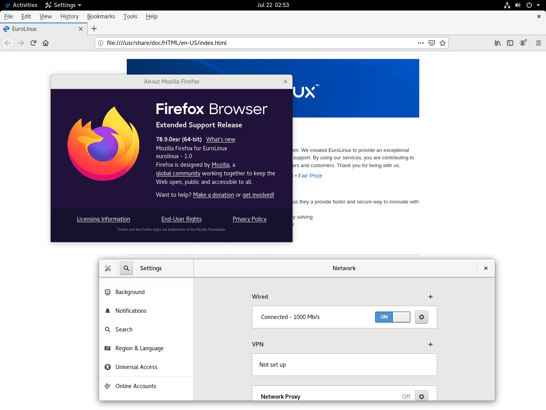Viewport: 546px width, 410px height.
Task: Close the Firefox window via the top-right X
Action: pyautogui.click(x=539, y=16)
